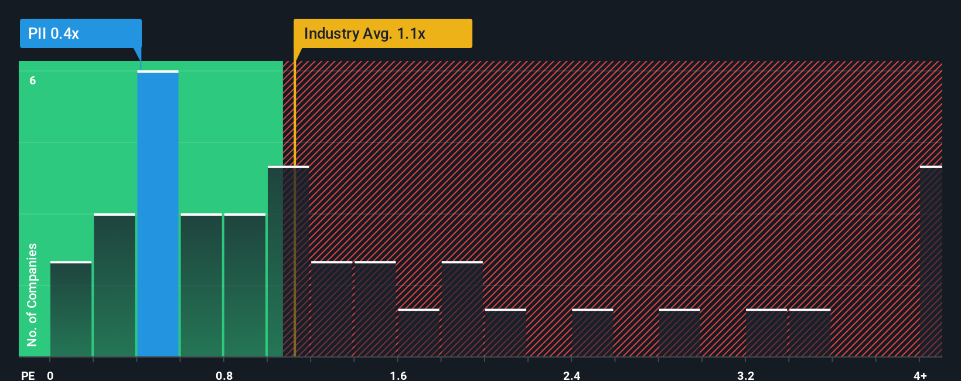
Task: Select the highlighted blue PII histogram bar
Action: (x=158, y=213)
